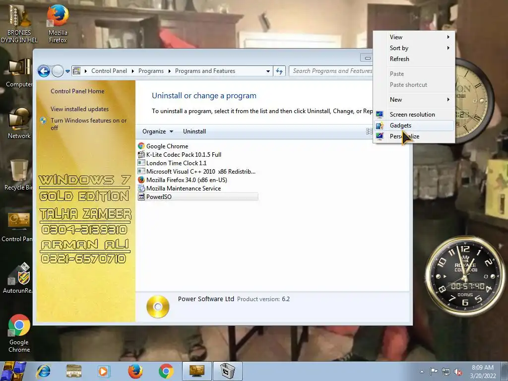
Task: Click the Forward navigation button
Action: pyautogui.click(x=58, y=71)
